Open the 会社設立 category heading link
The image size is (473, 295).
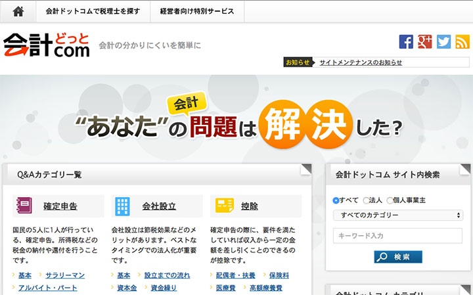coord(159,206)
